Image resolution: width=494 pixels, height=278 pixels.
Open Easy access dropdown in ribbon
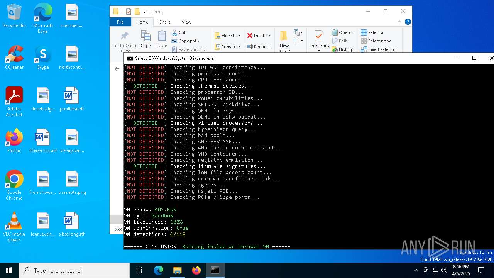(x=298, y=41)
